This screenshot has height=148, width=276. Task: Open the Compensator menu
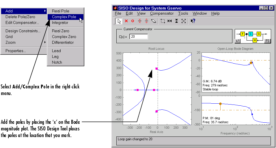pyautogui.click(x=162, y=13)
